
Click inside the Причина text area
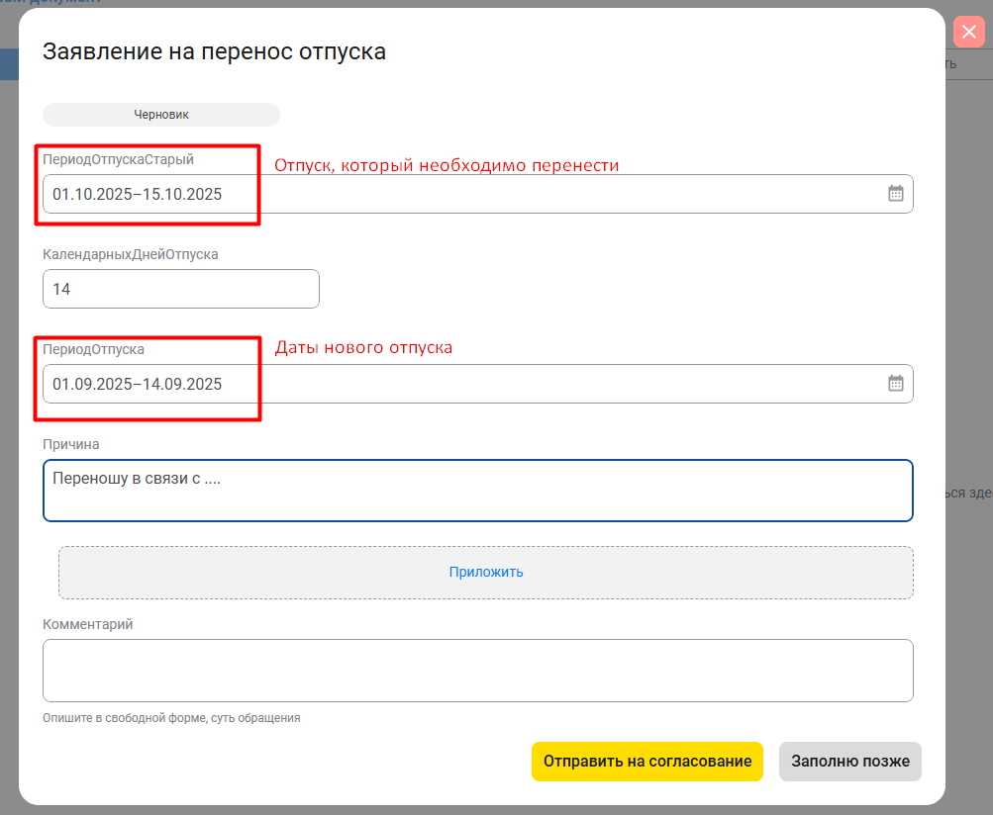477,491
